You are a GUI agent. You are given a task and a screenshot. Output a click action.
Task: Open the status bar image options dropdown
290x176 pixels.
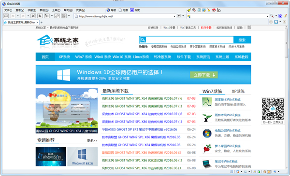tap(249, 172)
